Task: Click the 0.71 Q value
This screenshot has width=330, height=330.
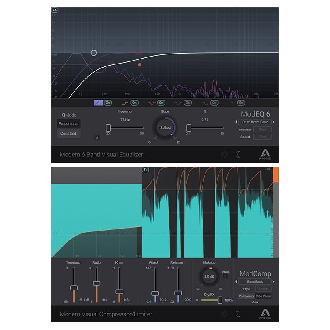Action: (205, 120)
